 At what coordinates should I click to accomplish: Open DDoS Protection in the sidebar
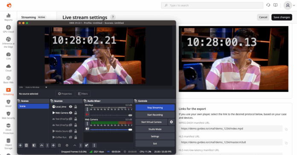coord(9,129)
